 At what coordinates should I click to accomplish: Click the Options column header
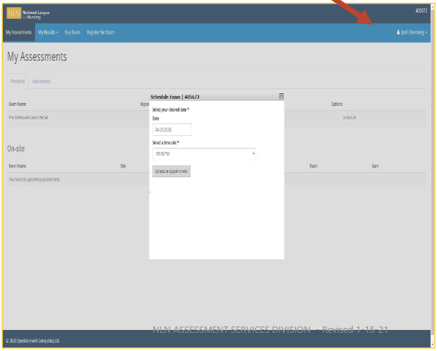[x=337, y=104]
